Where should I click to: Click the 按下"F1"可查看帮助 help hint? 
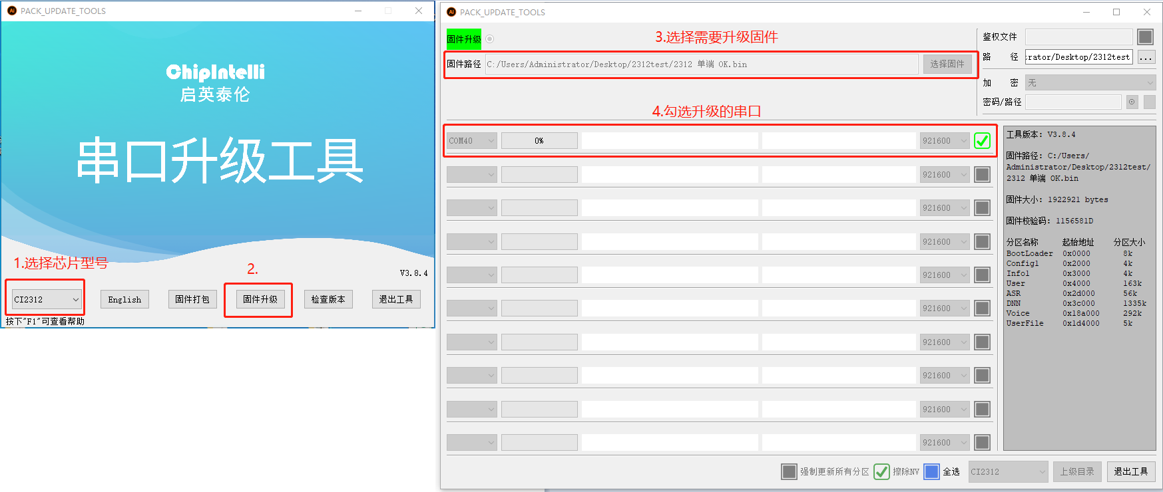pos(45,321)
